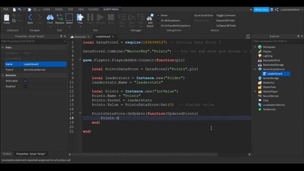Click the Add Watch debugger icon
This screenshot has width=304, height=171.
point(150,18)
